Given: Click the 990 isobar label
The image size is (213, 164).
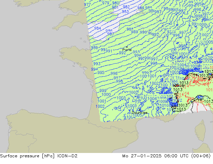Looking at the screenshot, I should [x=143, y=32].
